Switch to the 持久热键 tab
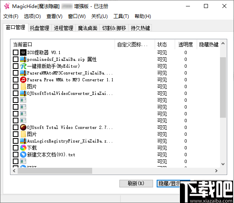 click(140, 28)
